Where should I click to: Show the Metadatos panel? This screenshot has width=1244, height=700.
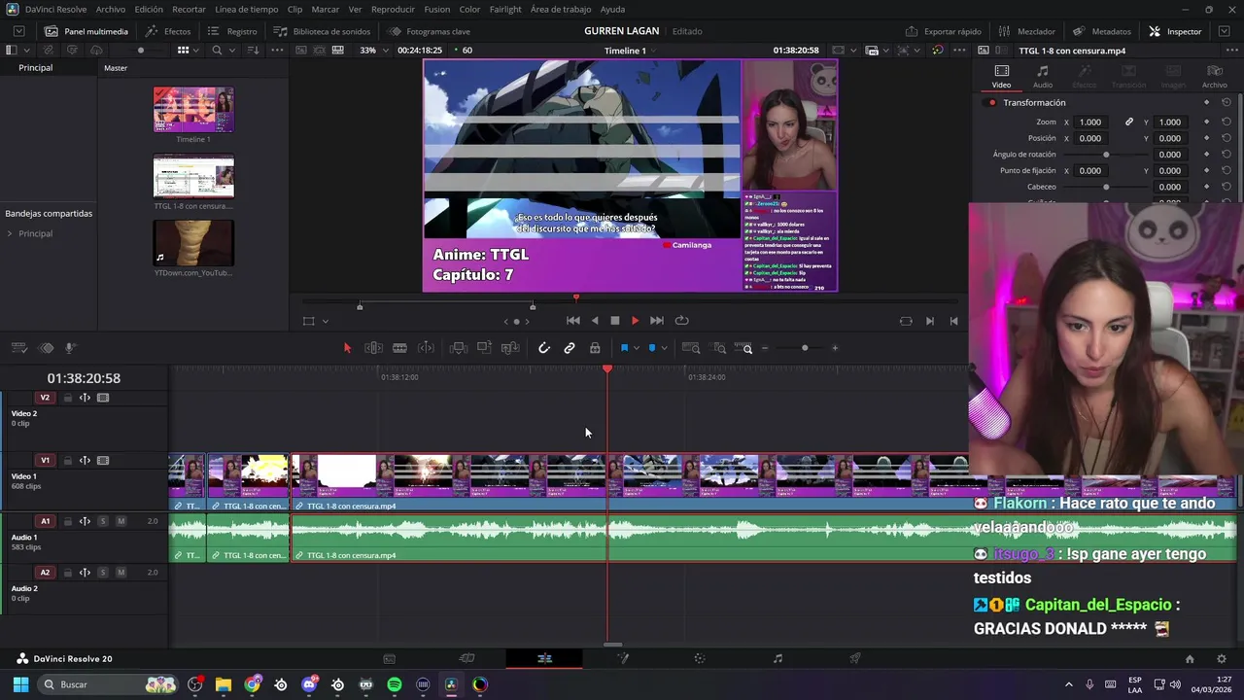point(1102,31)
